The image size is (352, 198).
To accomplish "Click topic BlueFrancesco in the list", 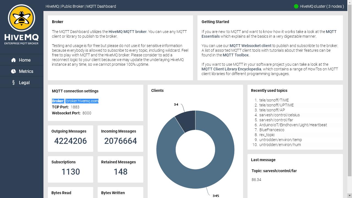I will click(x=272, y=130).
